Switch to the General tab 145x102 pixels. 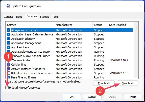tap(9, 17)
